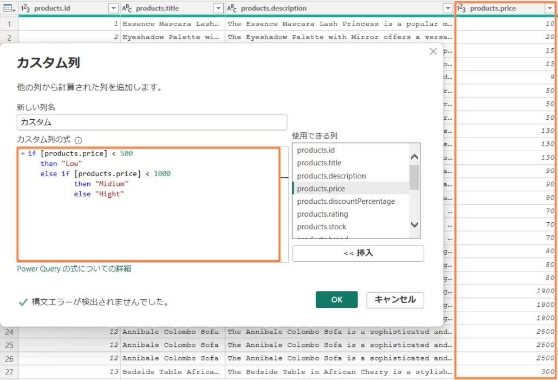Image resolution: width=558 pixels, height=380 pixels.
Task: Open the products.price column filter dropdown
Action: coord(549,8)
